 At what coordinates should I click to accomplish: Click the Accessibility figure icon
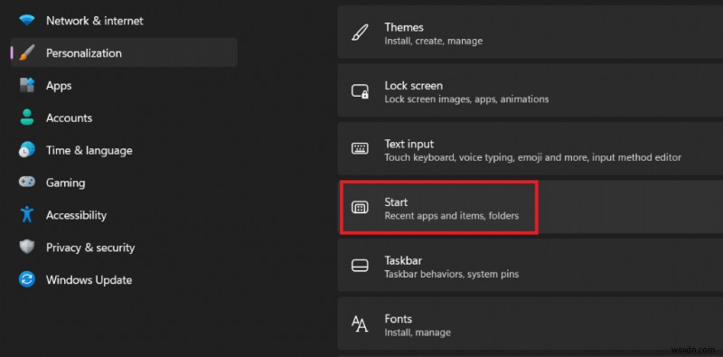point(27,215)
